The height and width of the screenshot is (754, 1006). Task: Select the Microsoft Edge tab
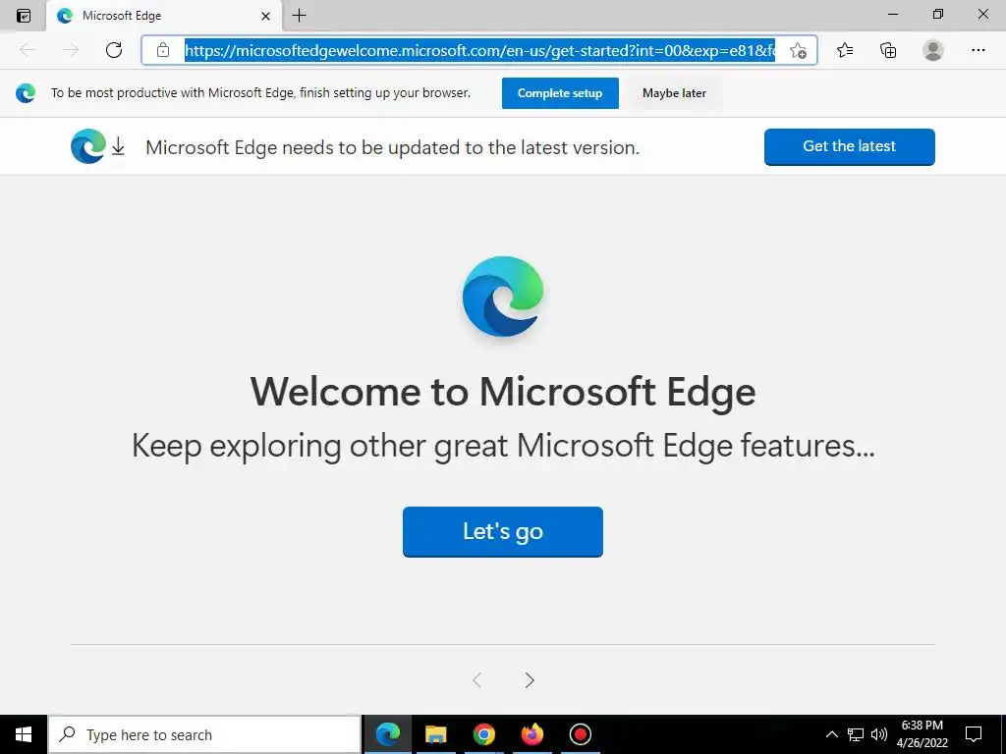point(164,16)
